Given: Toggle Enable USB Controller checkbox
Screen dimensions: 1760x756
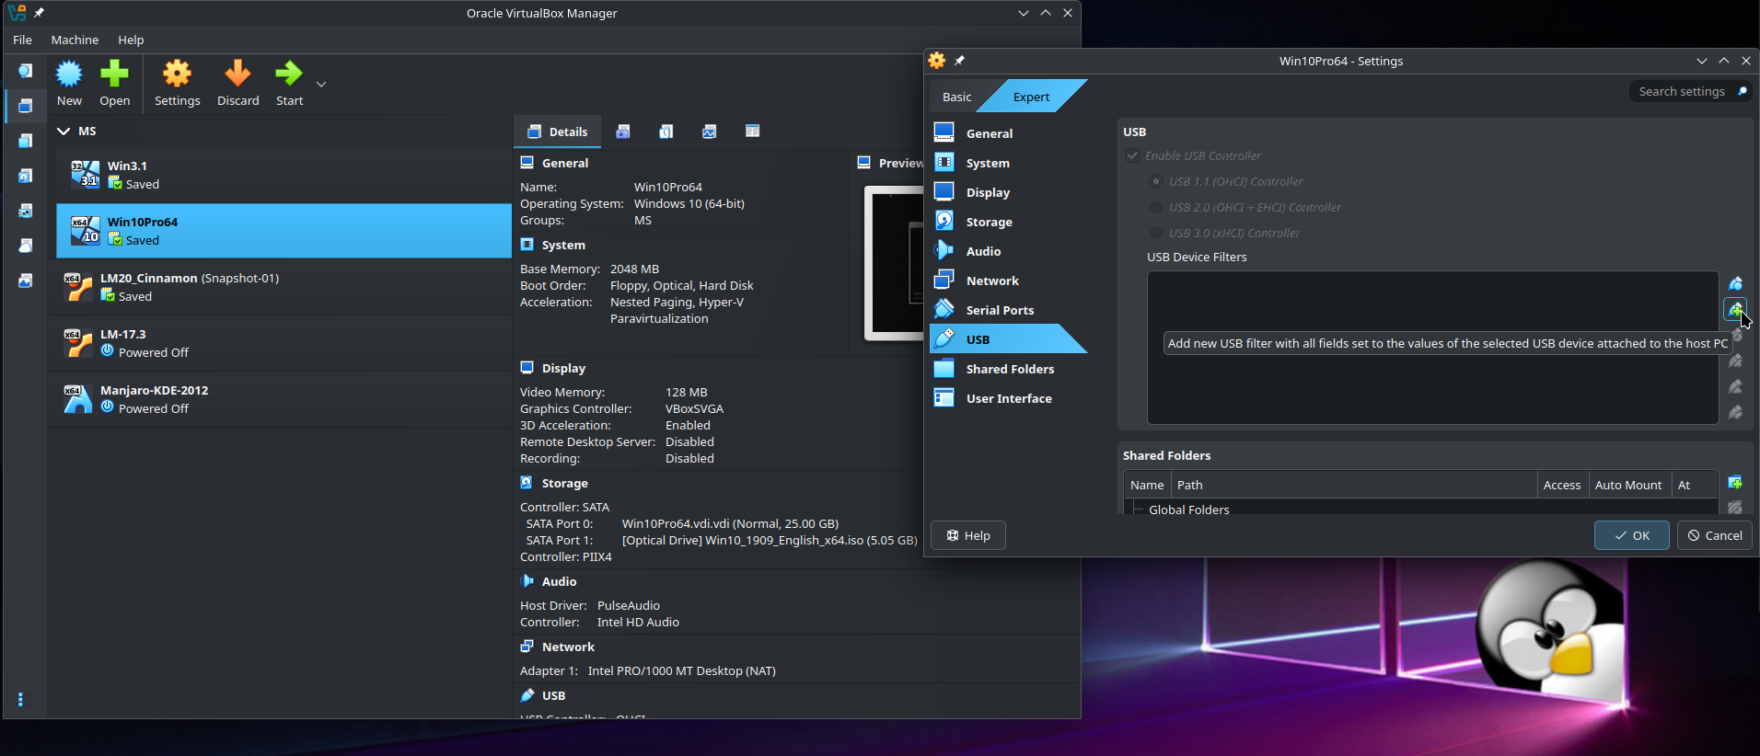Looking at the screenshot, I should tap(1133, 156).
